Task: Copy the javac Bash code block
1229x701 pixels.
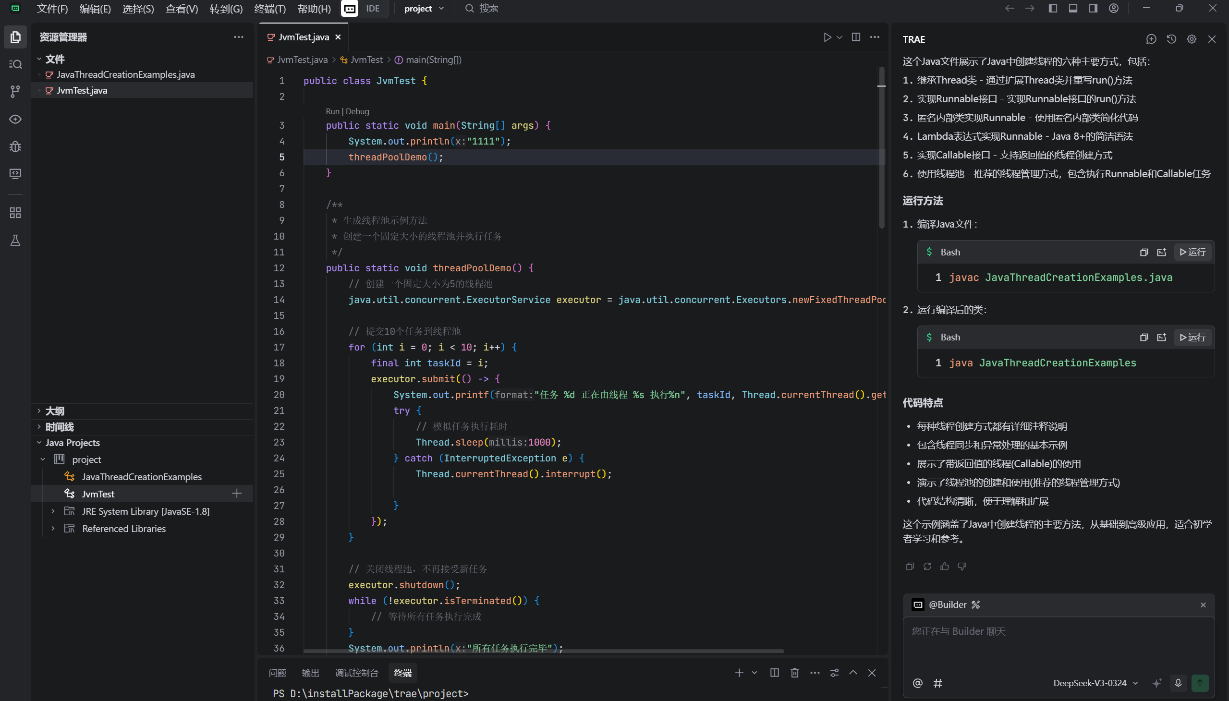Action: (x=1144, y=252)
